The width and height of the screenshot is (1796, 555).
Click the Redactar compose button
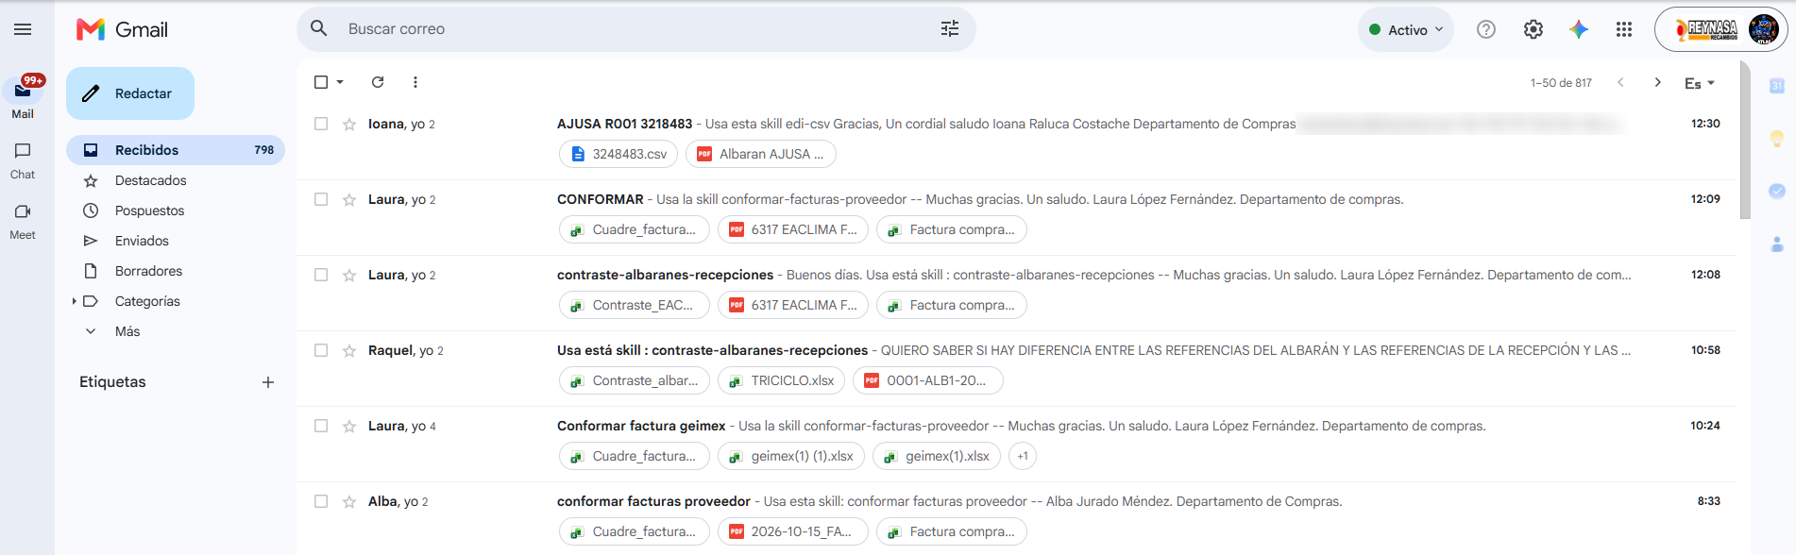tap(130, 93)
